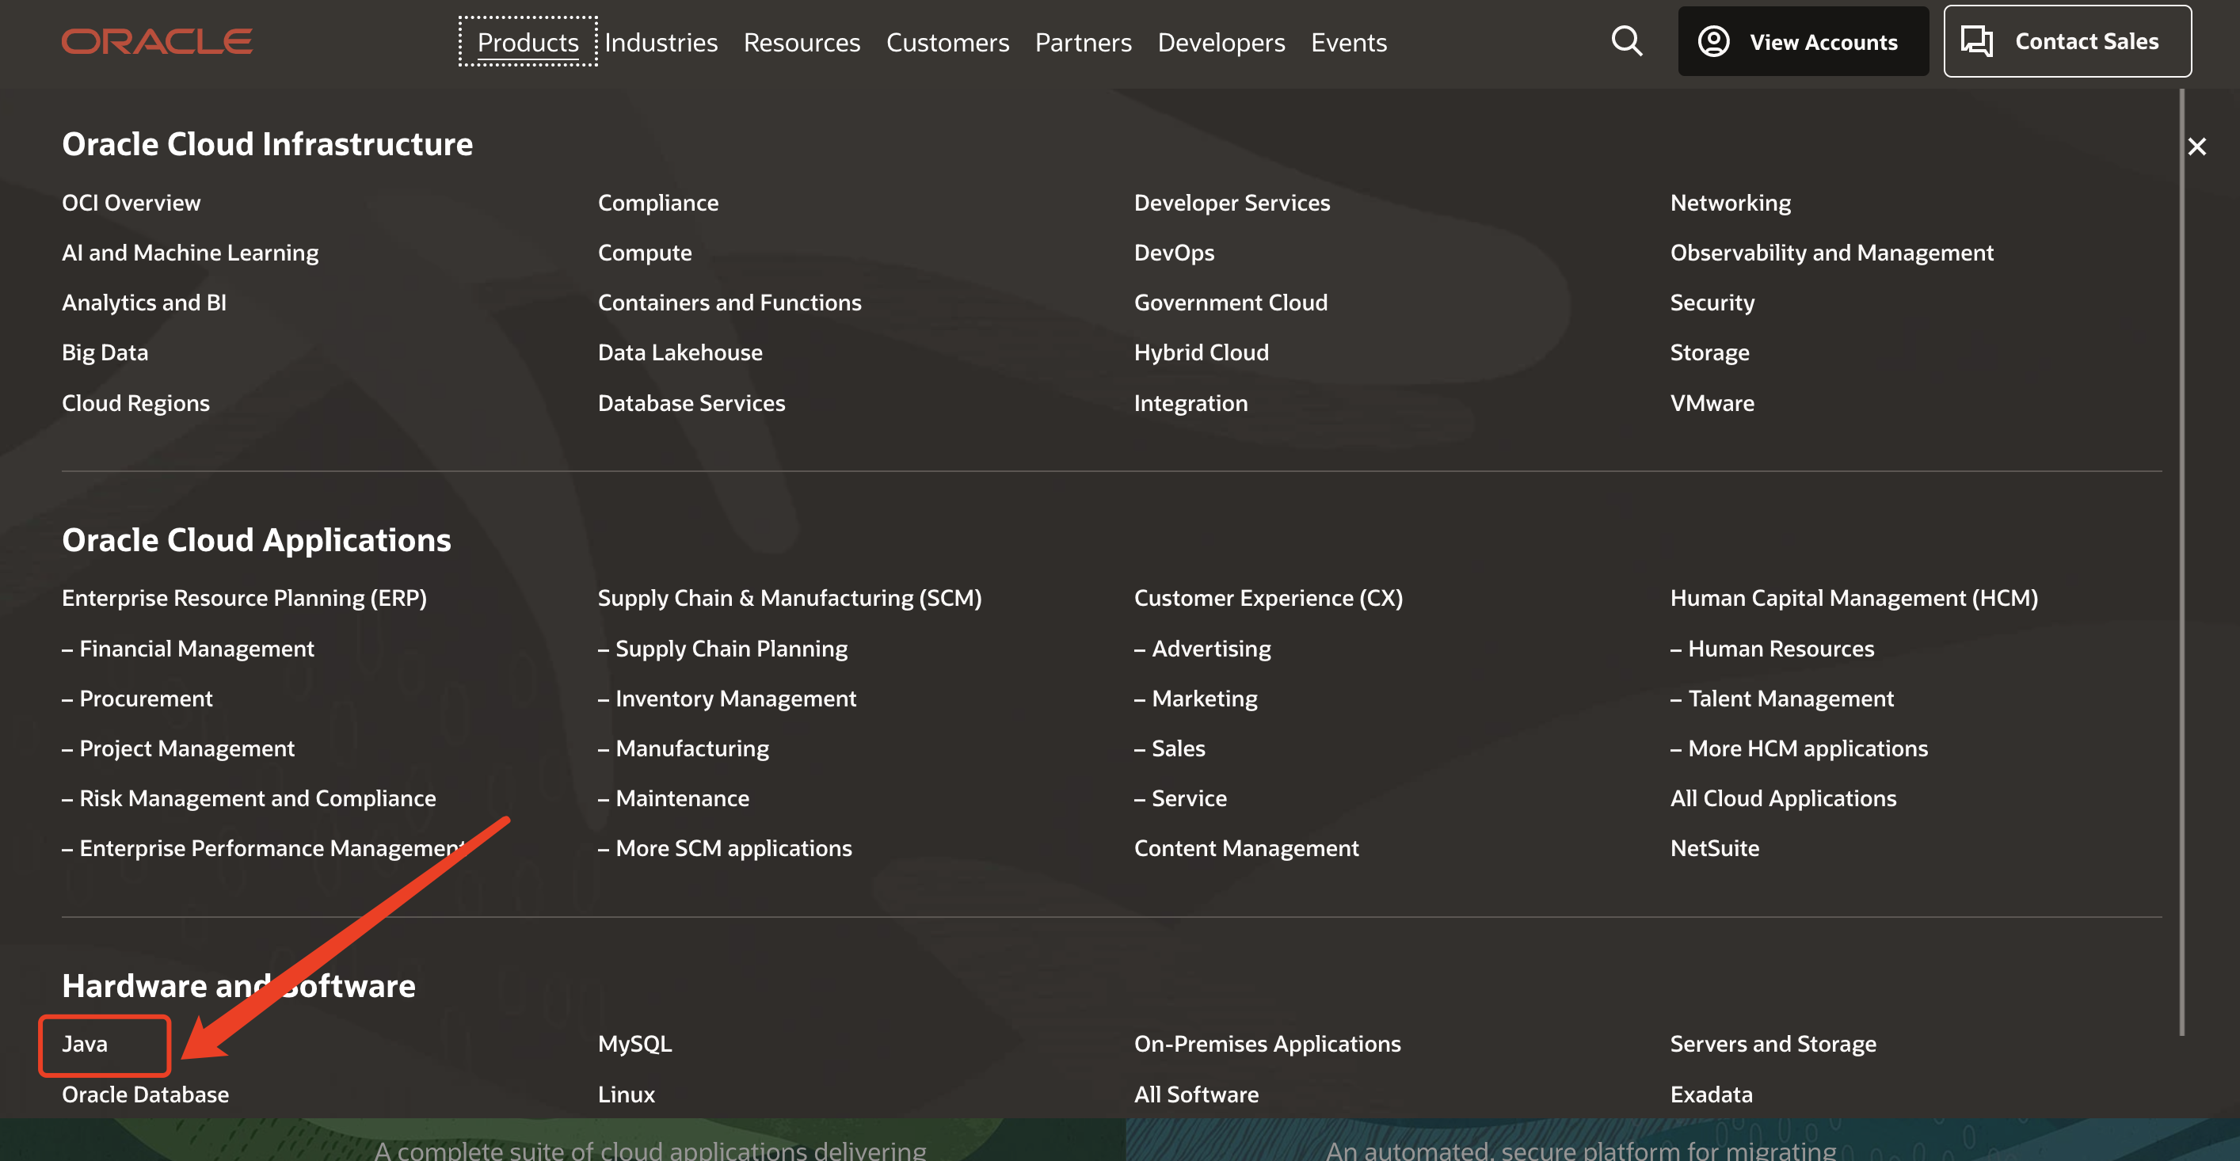This screenshot has height=1161, width=2240.
Task: Open the Java link
Action: pos(86,1044)
